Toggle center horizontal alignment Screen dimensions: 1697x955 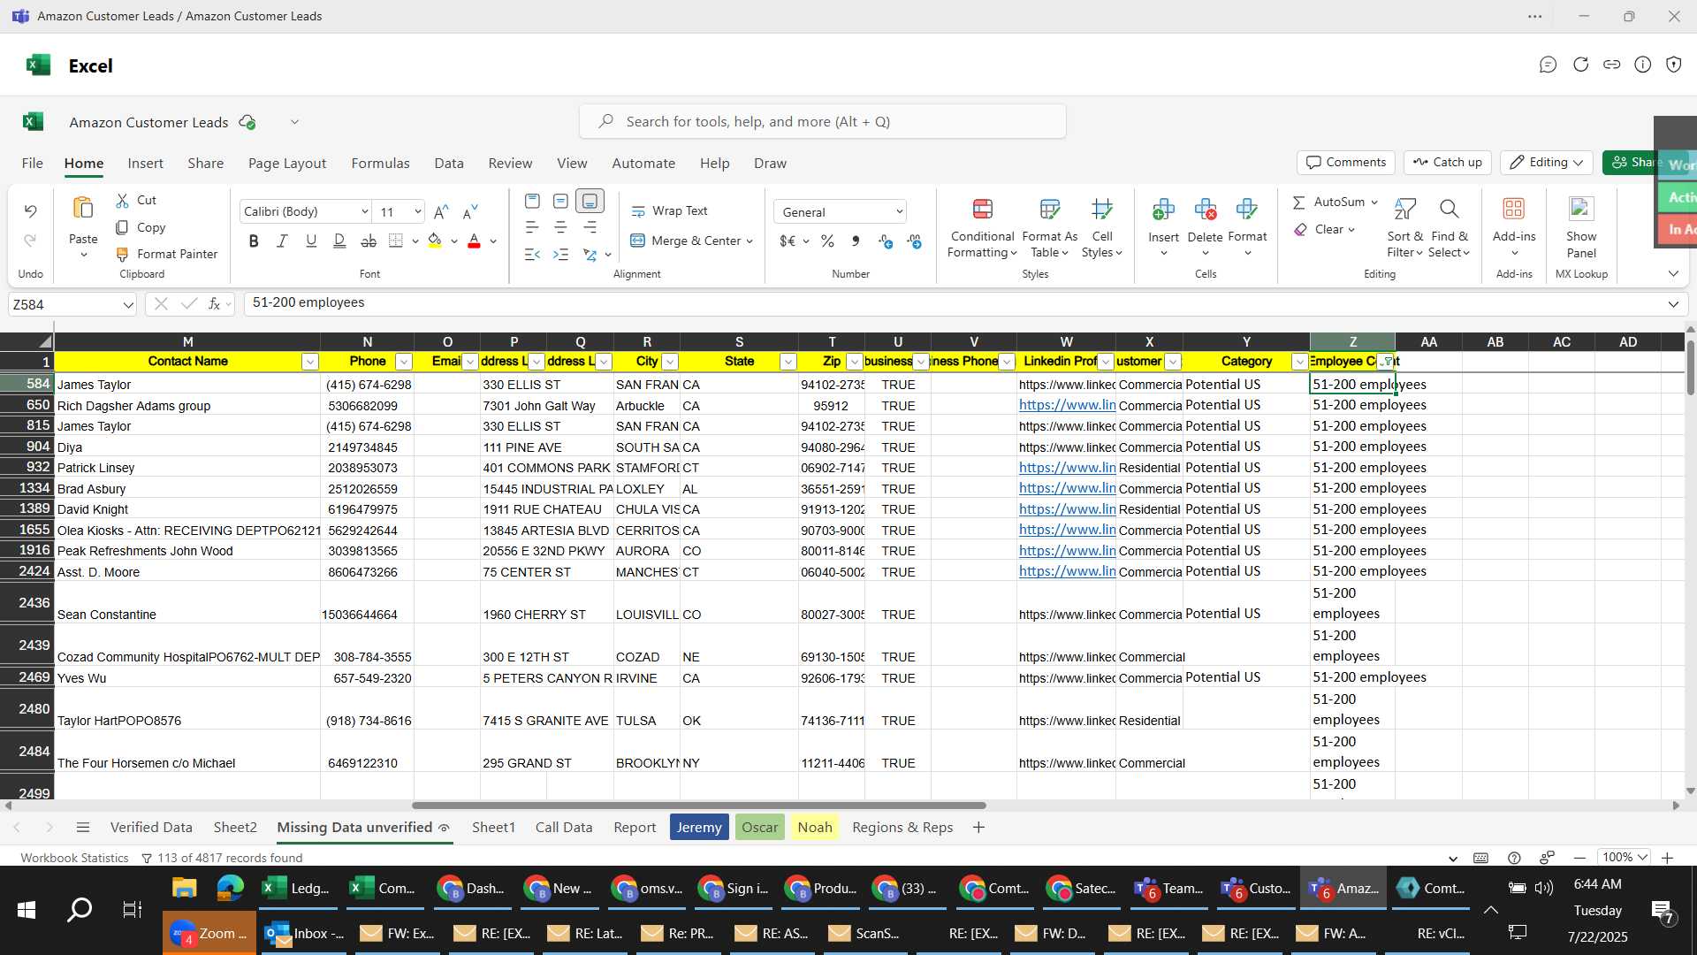(x=560, y=227)
